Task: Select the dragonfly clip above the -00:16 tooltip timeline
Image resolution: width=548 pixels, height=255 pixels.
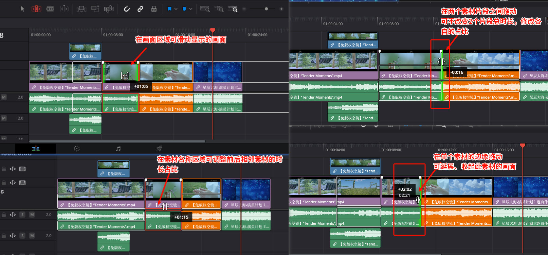Action: coord(410,65)
